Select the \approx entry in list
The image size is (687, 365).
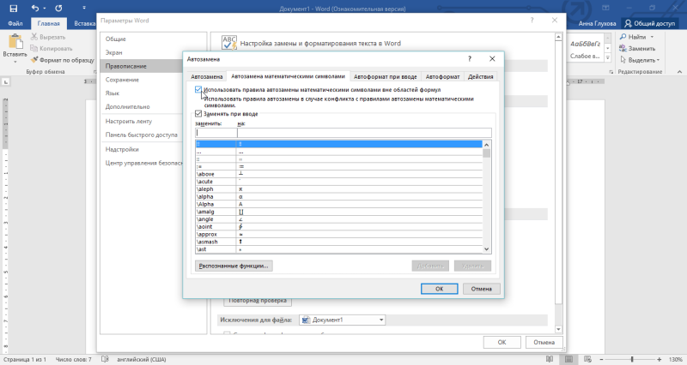pyautogui.click(x=338, y=234)
